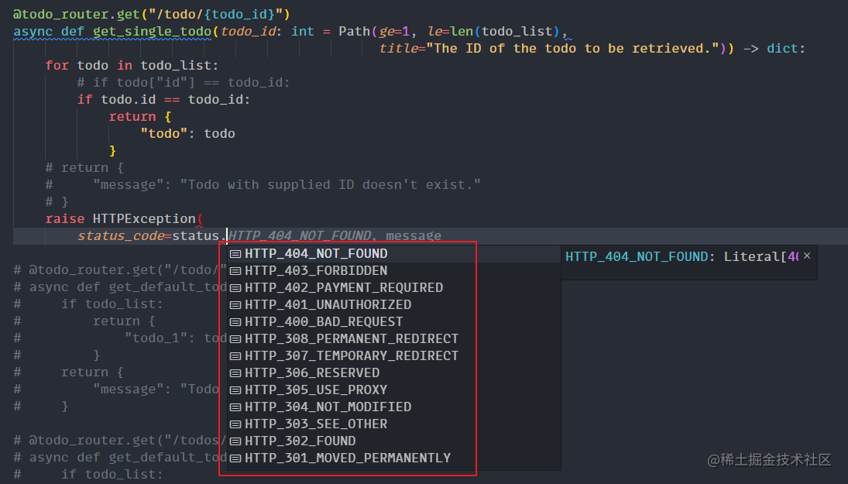Click constant icon beside HTTP_306_RESERVED

pos(235,373)
